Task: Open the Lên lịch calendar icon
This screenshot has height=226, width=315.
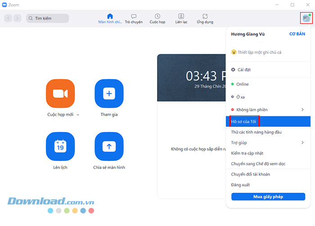Action: tap(60, 146)
